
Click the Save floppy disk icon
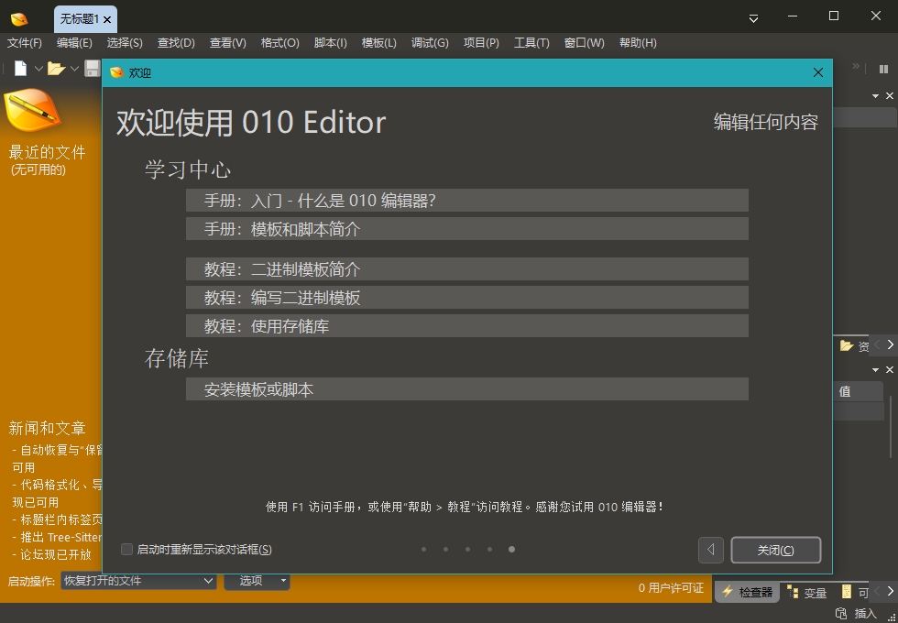[x=93, y=69]
